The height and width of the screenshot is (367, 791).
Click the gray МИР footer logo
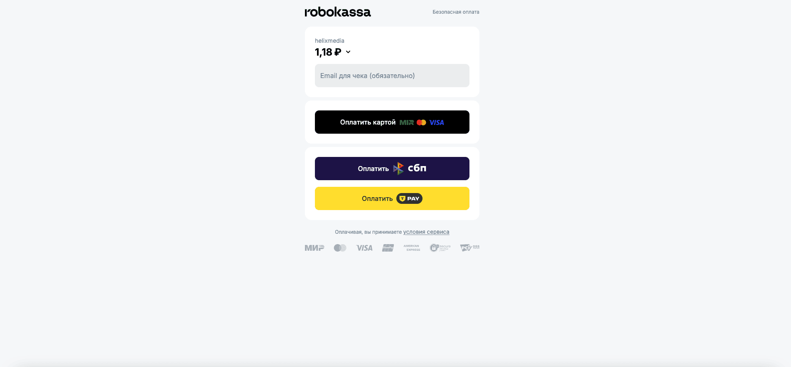pos(314,248)
